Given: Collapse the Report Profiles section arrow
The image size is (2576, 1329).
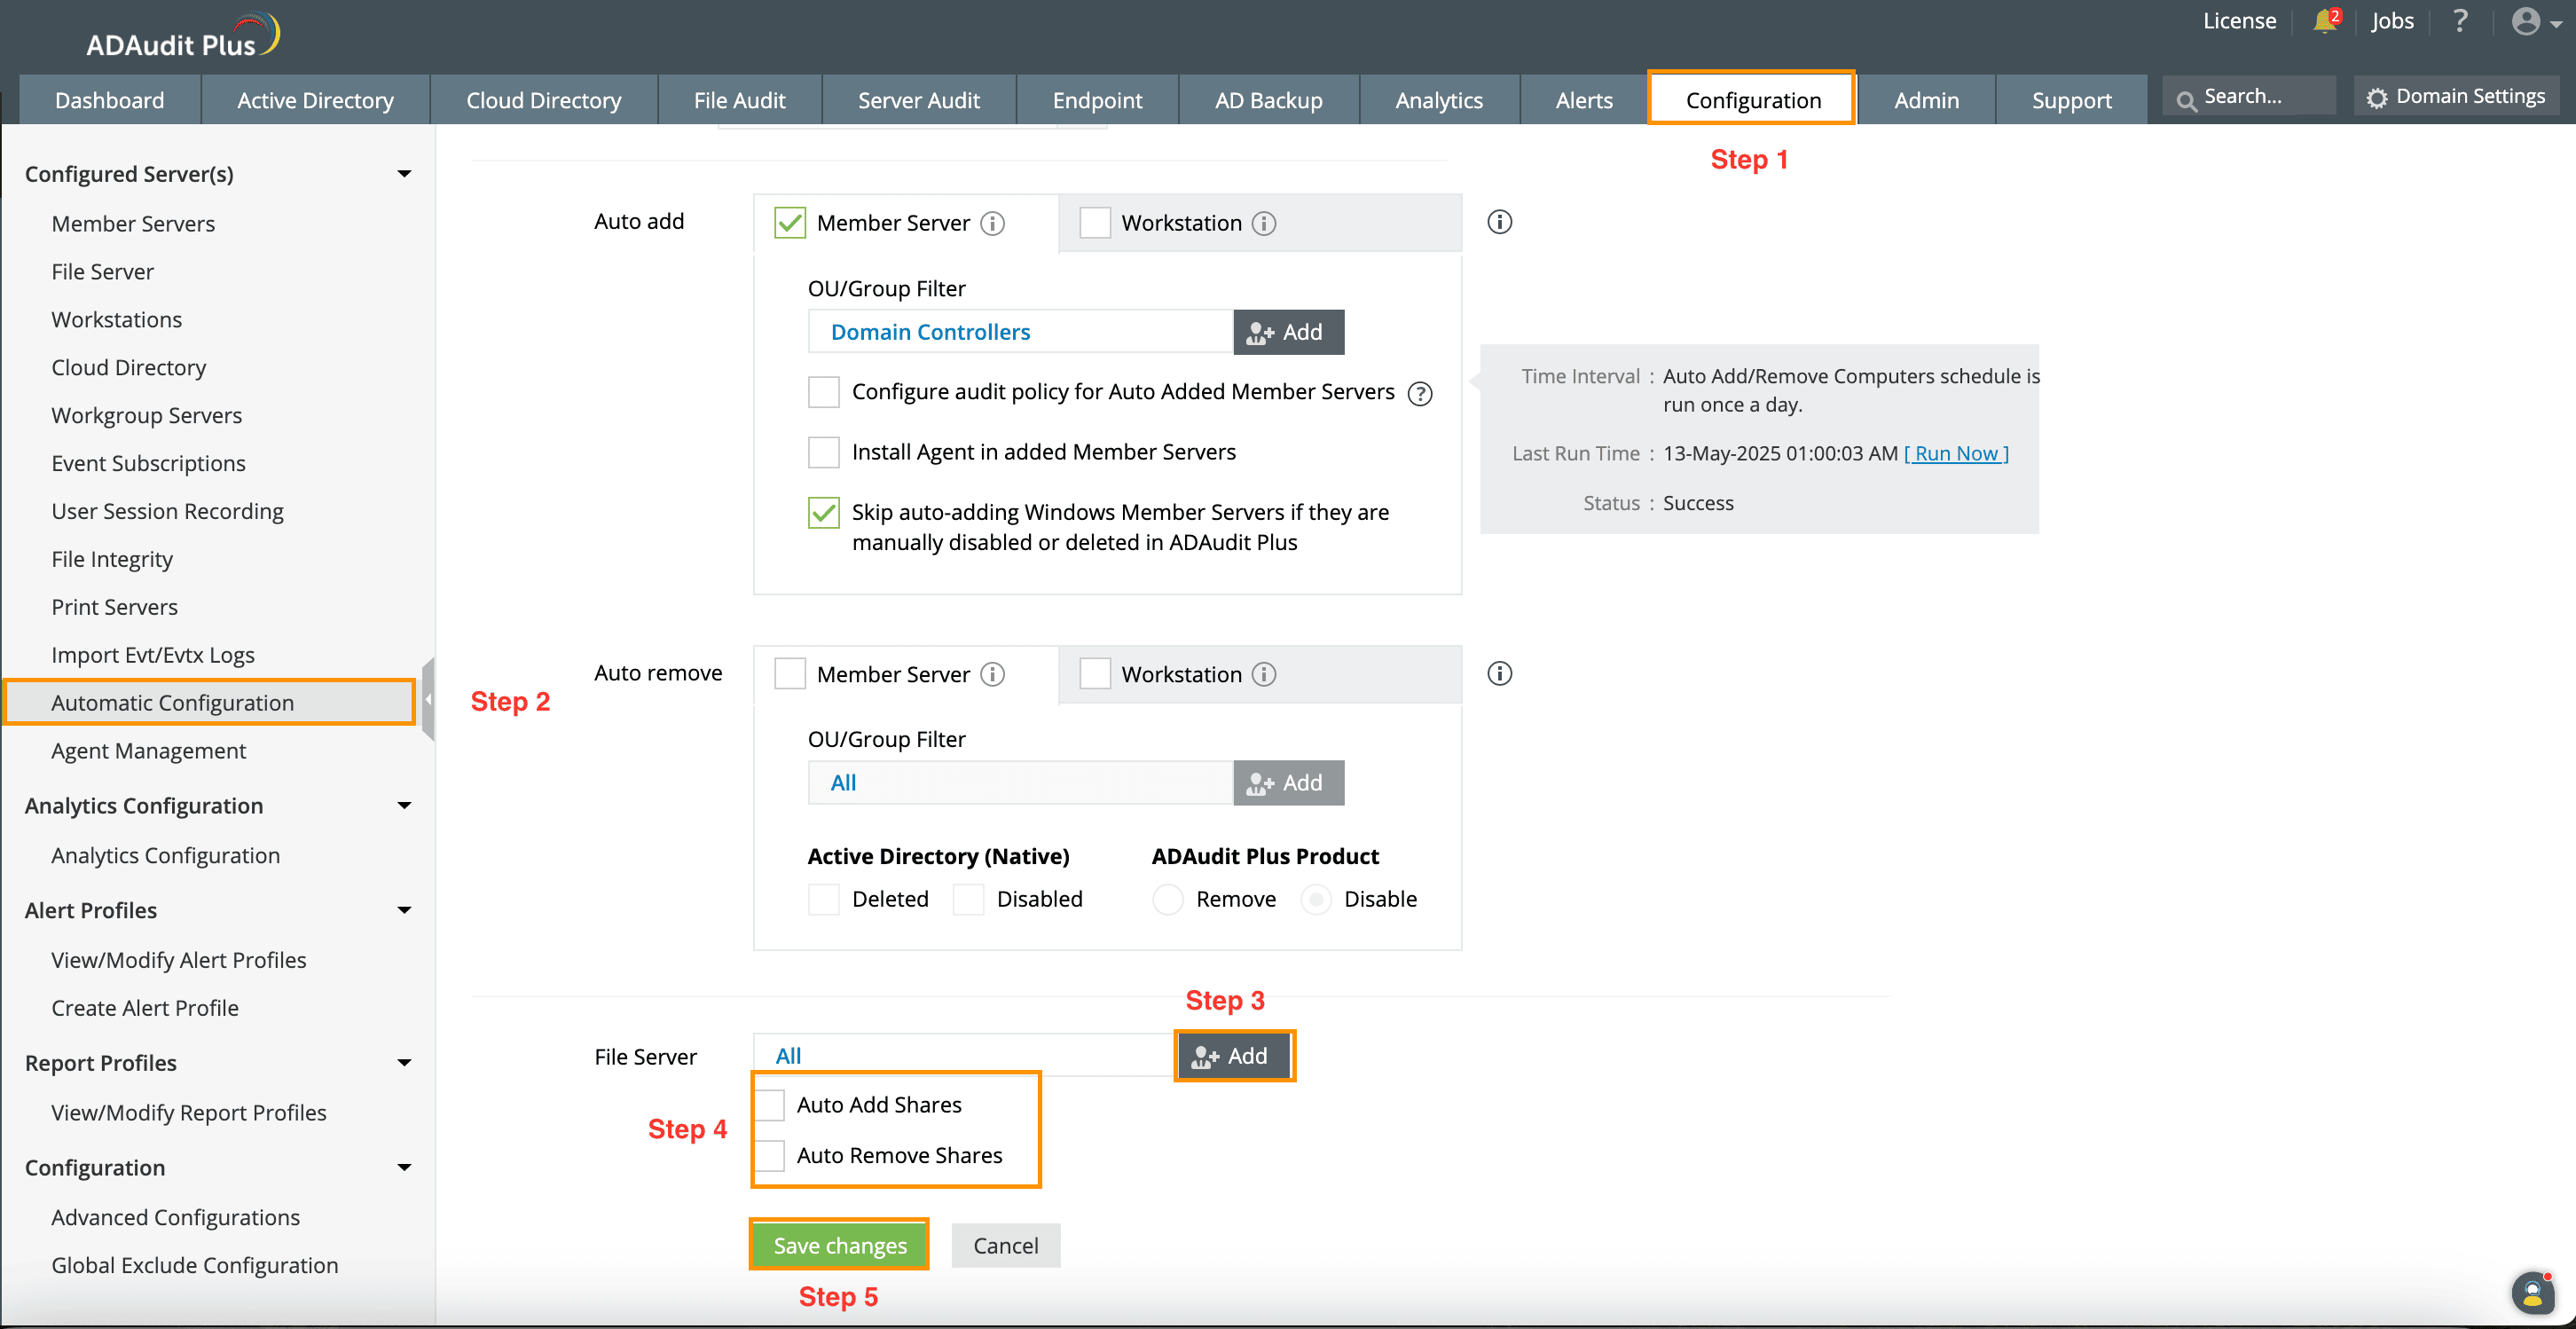Looking at the screenshot, I should (x=404, y=1063).
